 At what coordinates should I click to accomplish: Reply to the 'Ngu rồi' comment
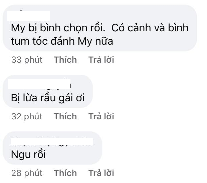point(101,173)
